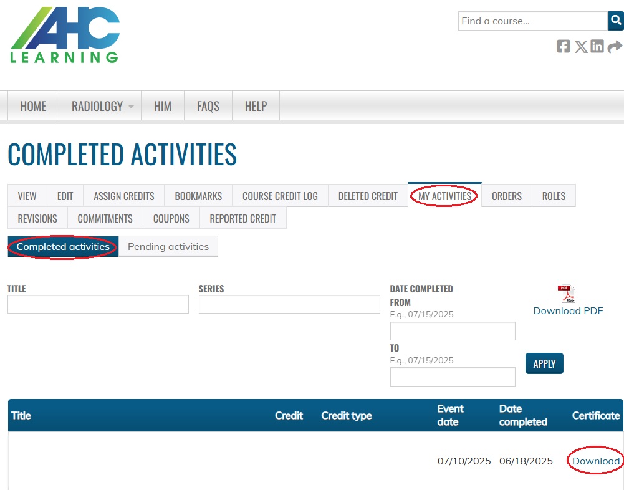Select the Course Credit Log tab

click(280, 196)
